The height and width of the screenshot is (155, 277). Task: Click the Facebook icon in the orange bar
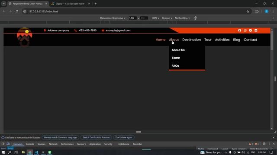[x=239, y=31]
